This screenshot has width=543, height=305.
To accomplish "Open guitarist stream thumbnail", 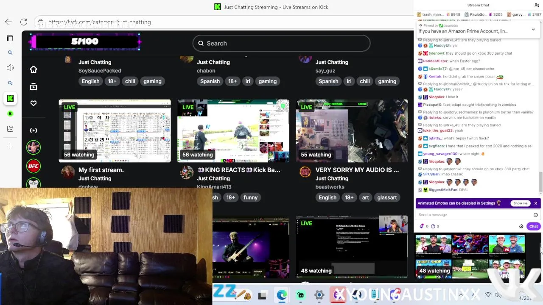I will 251,247.
